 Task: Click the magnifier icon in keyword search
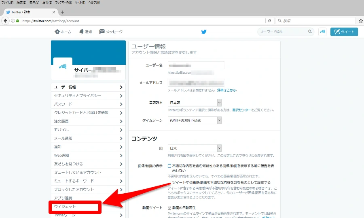pyautogui.click(x=310, y=32)
